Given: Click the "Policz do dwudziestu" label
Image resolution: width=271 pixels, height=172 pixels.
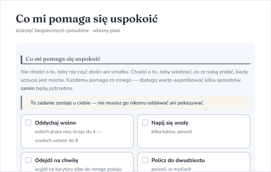Looking at the screenshot, I should (x=178, y=160).
